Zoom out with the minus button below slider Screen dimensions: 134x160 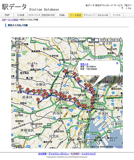(x=17, y=83)
